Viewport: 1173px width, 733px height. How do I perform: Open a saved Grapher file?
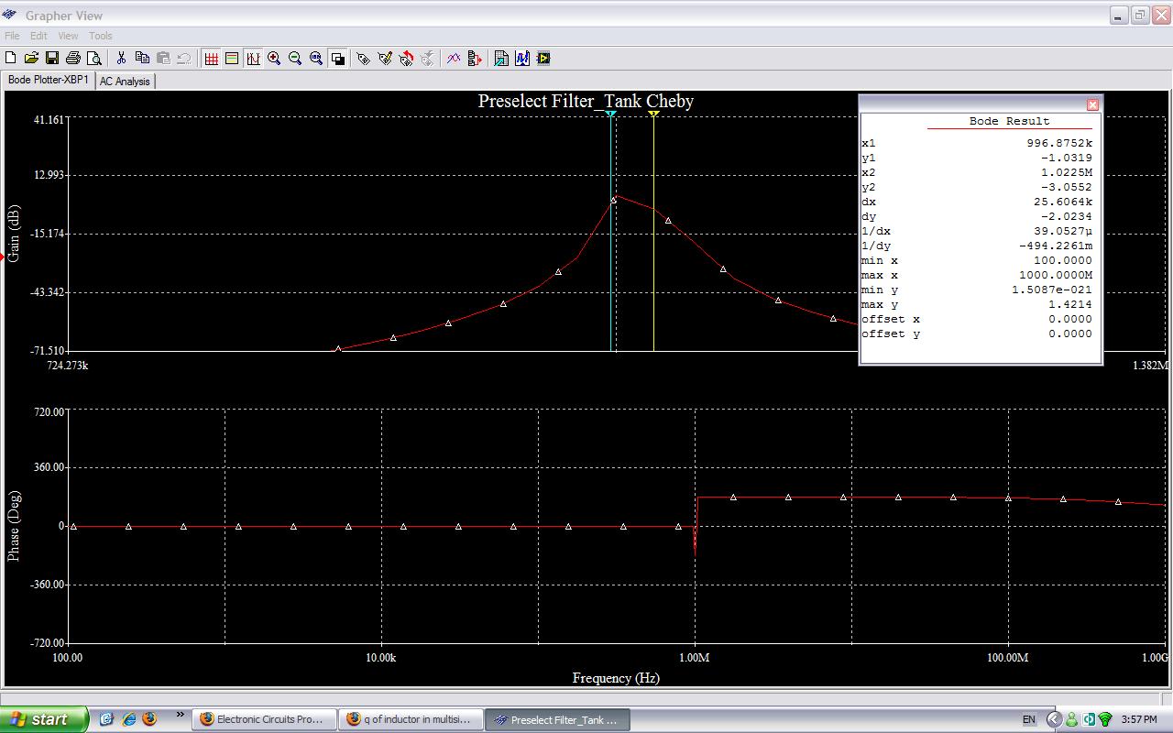click(31, 59)
